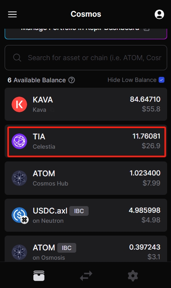This screenshot has width=171, height=288.
Task: Switch to the swap arrows tab
Action: [x=86, y=276]
